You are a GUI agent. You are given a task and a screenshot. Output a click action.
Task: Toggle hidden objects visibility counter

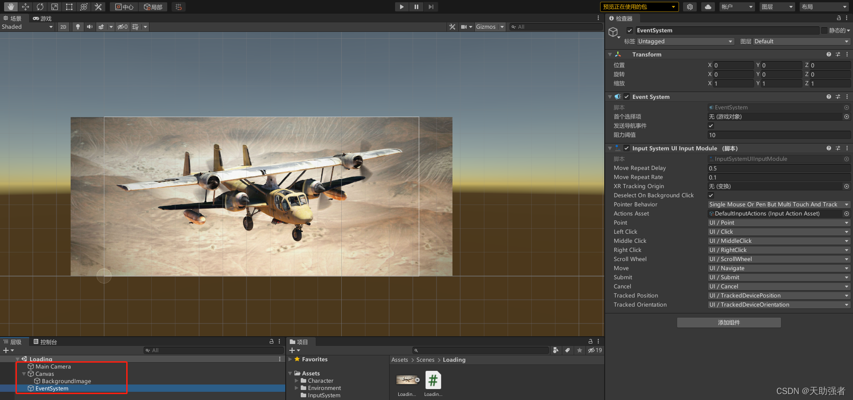123,27
